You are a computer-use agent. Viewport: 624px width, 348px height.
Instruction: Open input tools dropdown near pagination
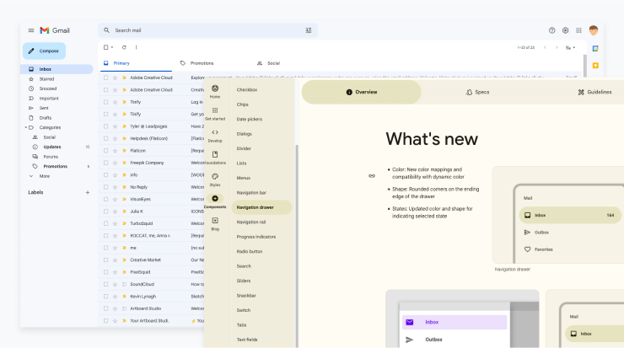coord(570,48)
